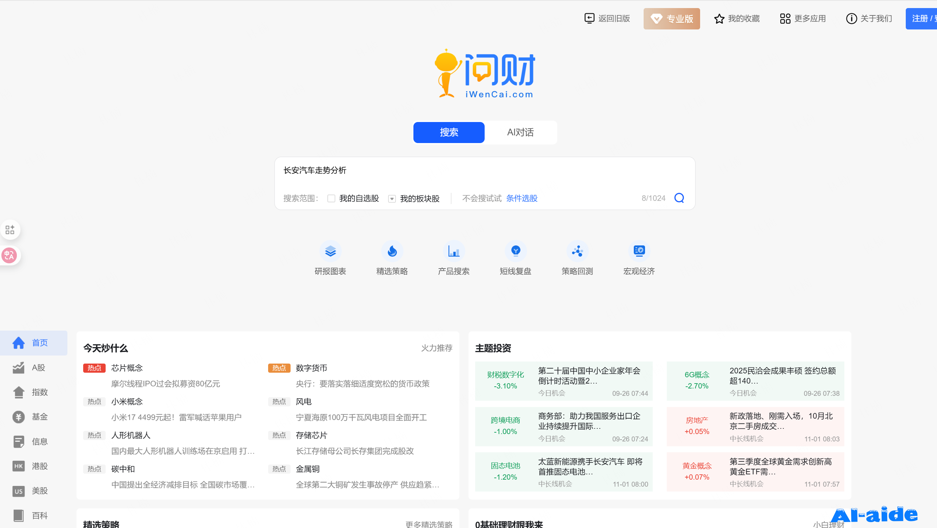
Task: Click the My Favorites star icon
Action: click(719, 19)
